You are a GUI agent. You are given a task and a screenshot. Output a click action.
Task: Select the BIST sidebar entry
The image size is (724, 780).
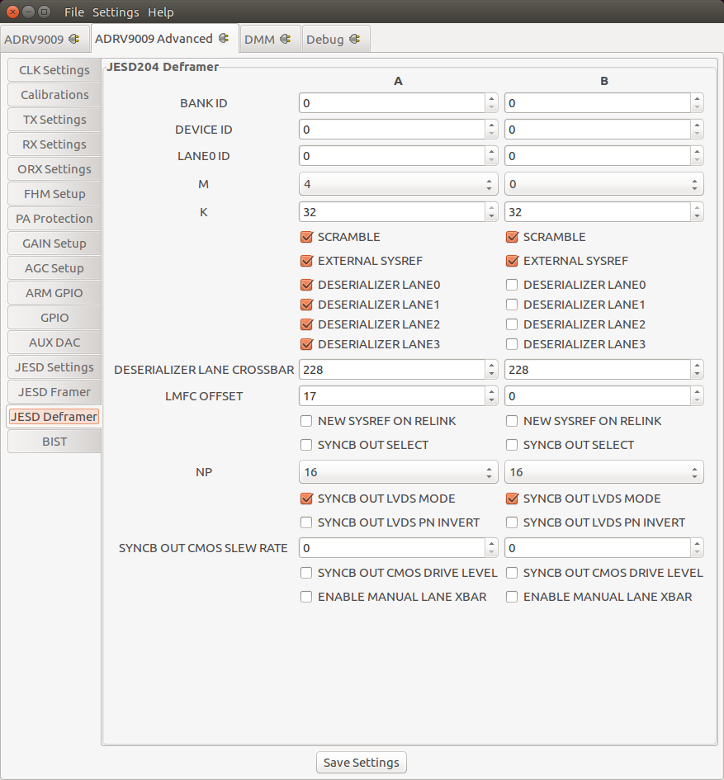(x=54, y=442)
